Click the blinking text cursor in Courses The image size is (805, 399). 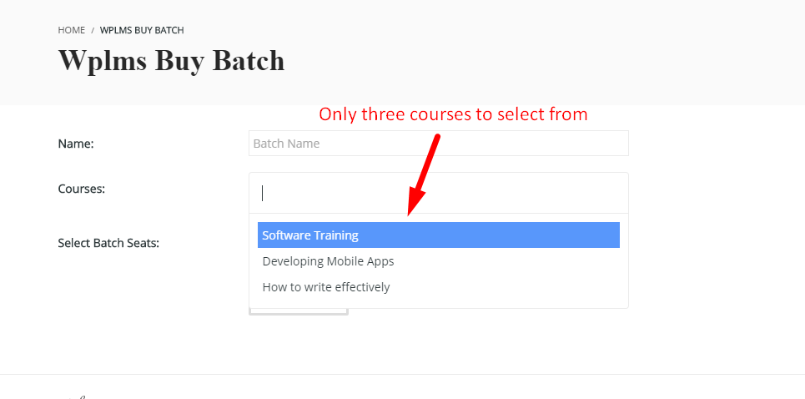(x=262, y=194)
